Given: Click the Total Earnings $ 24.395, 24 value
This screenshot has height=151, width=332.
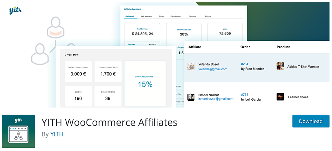Looking at the screenshot, I should click(x=142, y=33).
